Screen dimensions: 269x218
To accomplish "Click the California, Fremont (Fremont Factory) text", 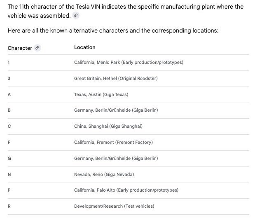I will [x=113, y=142].
